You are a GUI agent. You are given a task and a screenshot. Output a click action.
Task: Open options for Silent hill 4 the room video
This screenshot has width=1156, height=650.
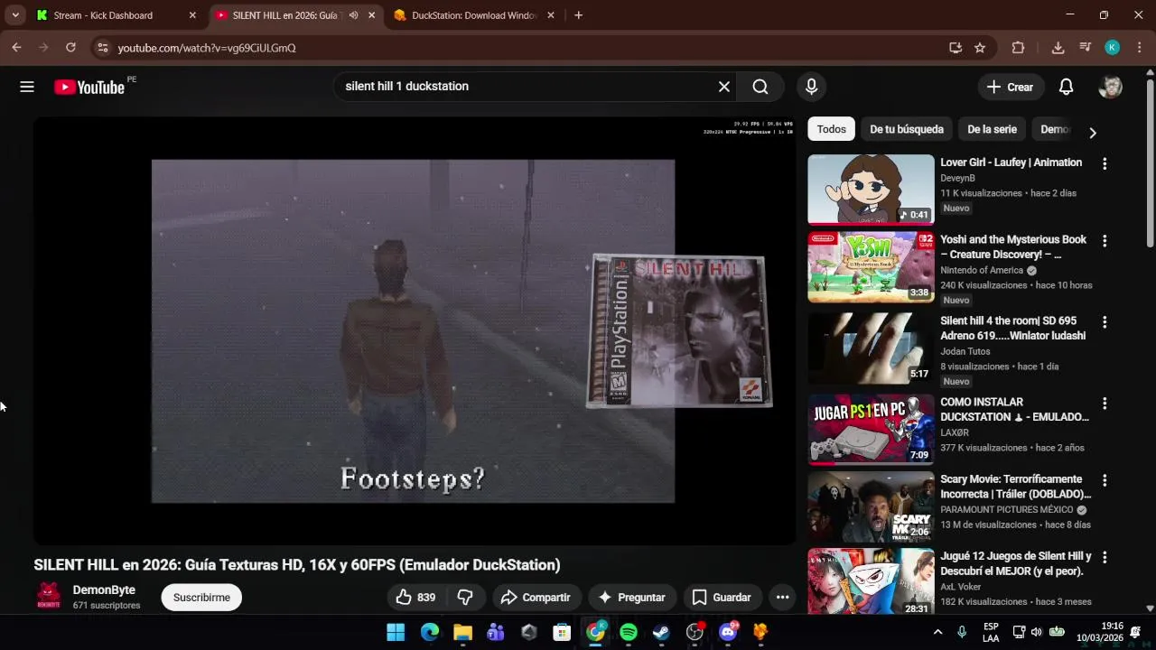point(1104,322)
